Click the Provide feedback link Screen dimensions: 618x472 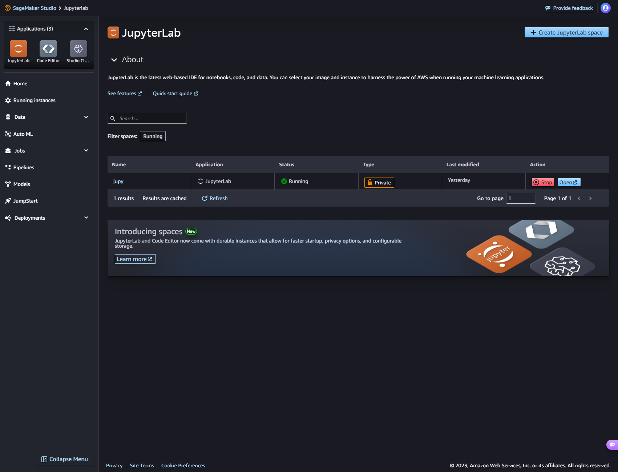tap(569, 8)
